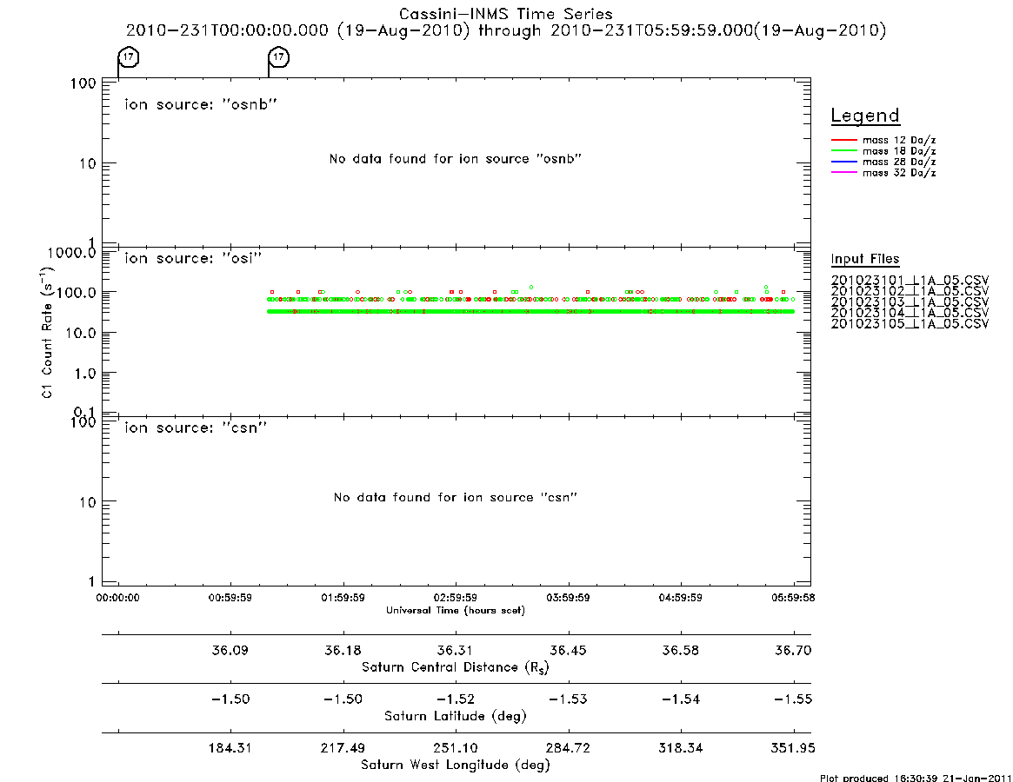Click the 05:59:58 time tick label

tap(793, 598)
